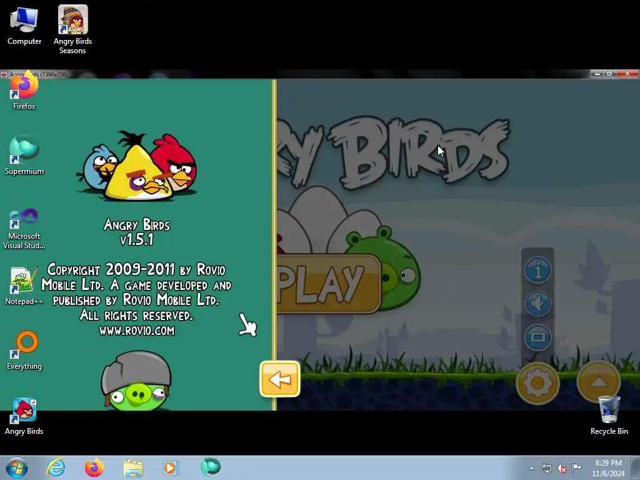
Task: Launch Internet Explorer from the taskbar
Action: tap(56, 467)
